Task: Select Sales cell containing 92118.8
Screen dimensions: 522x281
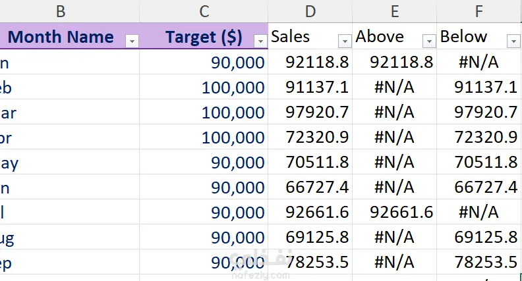Action: click(x=317, y=63)
